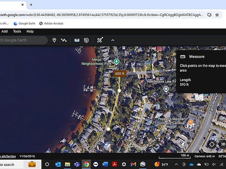This screenshot has width=226, height=169.
Task: Click the Eglin Pkwy road label
Action: (214, 103)
